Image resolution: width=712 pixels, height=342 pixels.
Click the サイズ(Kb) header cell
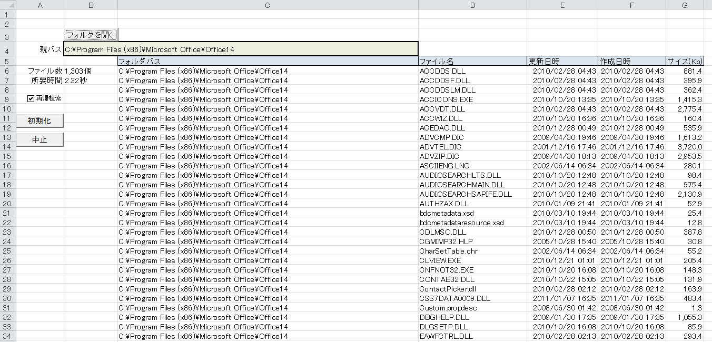pyautogui.click(x=685, y=61)
